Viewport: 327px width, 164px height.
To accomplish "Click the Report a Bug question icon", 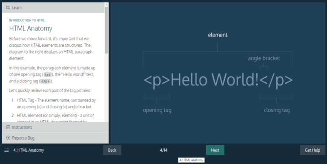I will pyautogui.click(x=8, y=138).
